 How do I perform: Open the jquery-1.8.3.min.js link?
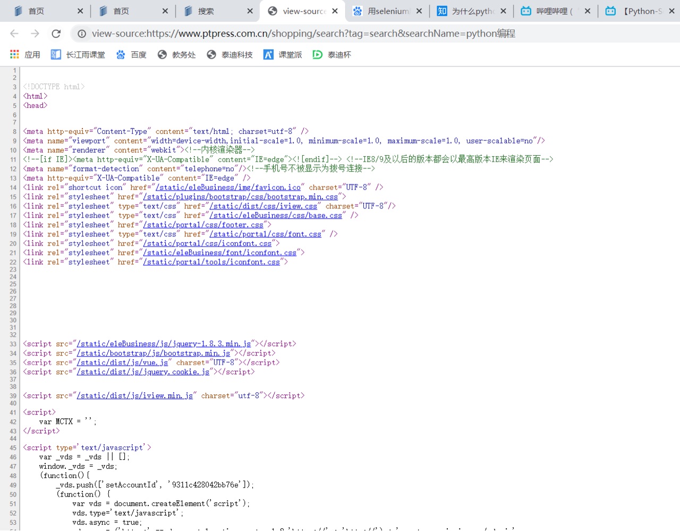[x=164, y=344]
